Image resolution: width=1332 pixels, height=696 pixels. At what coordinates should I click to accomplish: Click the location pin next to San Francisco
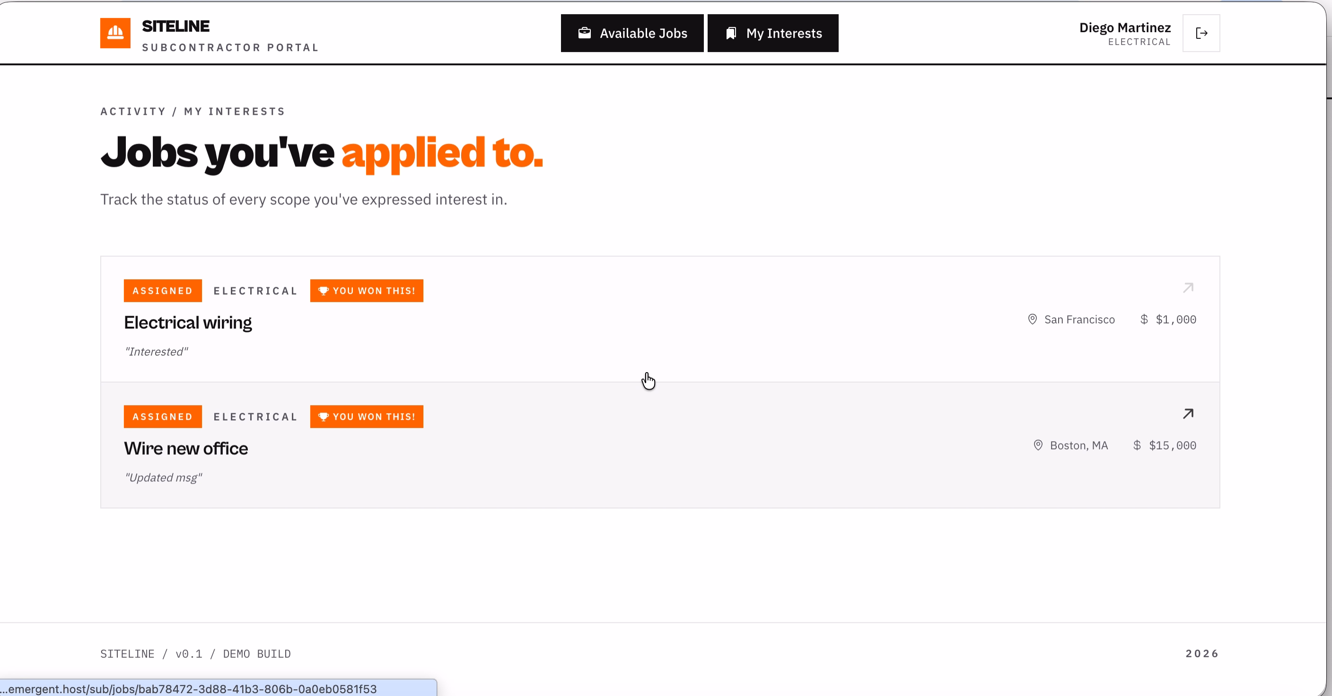coord(1032,319)
